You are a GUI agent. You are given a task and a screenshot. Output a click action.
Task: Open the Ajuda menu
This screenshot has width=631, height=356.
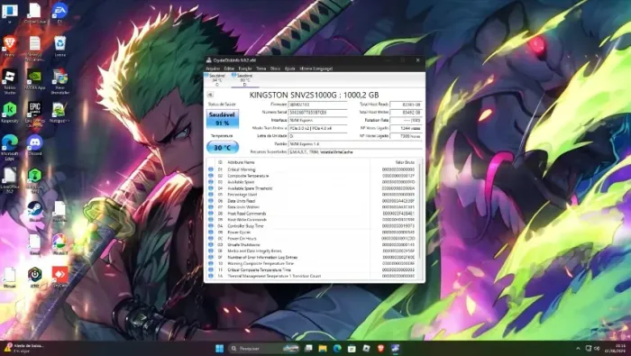pos(289,68)
